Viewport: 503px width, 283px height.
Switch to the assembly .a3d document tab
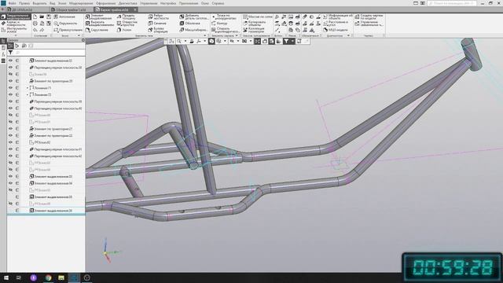click(72, 9)
